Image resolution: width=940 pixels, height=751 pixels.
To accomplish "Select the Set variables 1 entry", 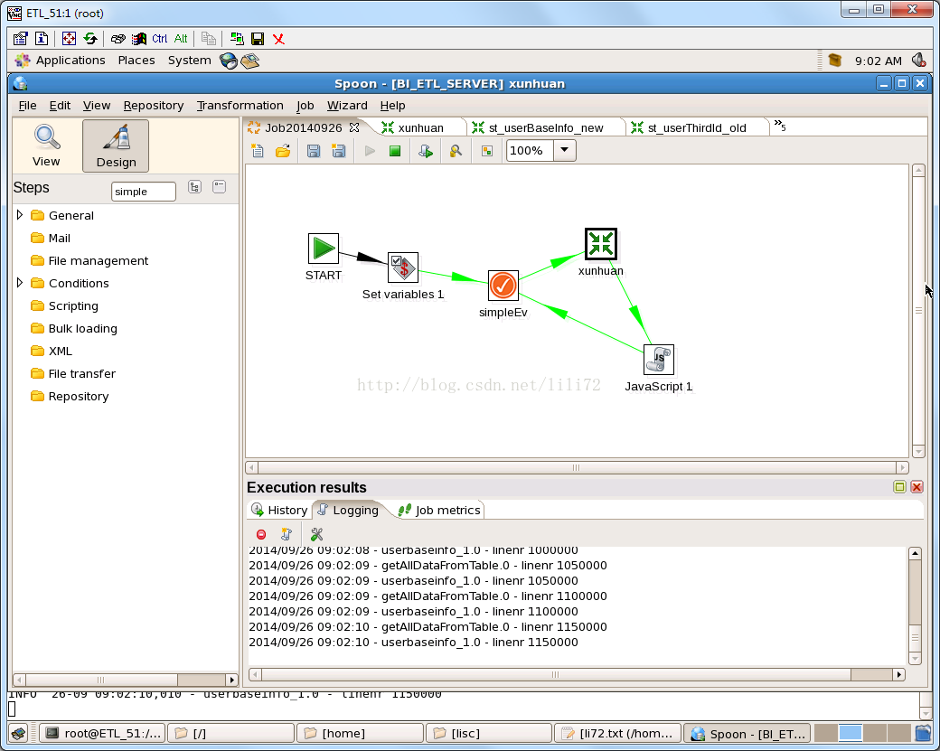I will pos(403,268).
